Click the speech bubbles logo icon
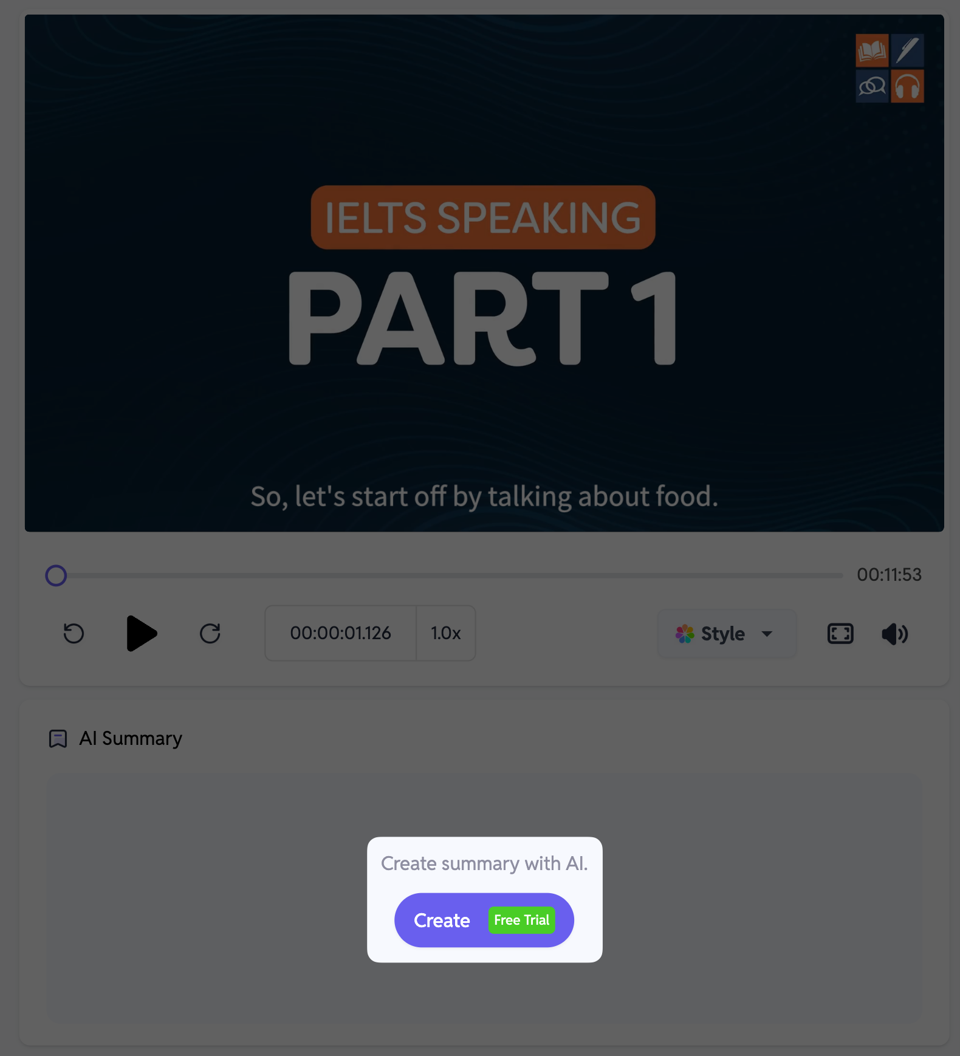The width and height of the screenshot is (960, 1056). click(x=872, y=86)
